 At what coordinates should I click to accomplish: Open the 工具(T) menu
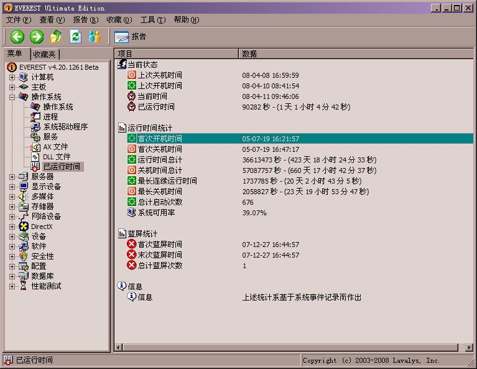(153, 20)
